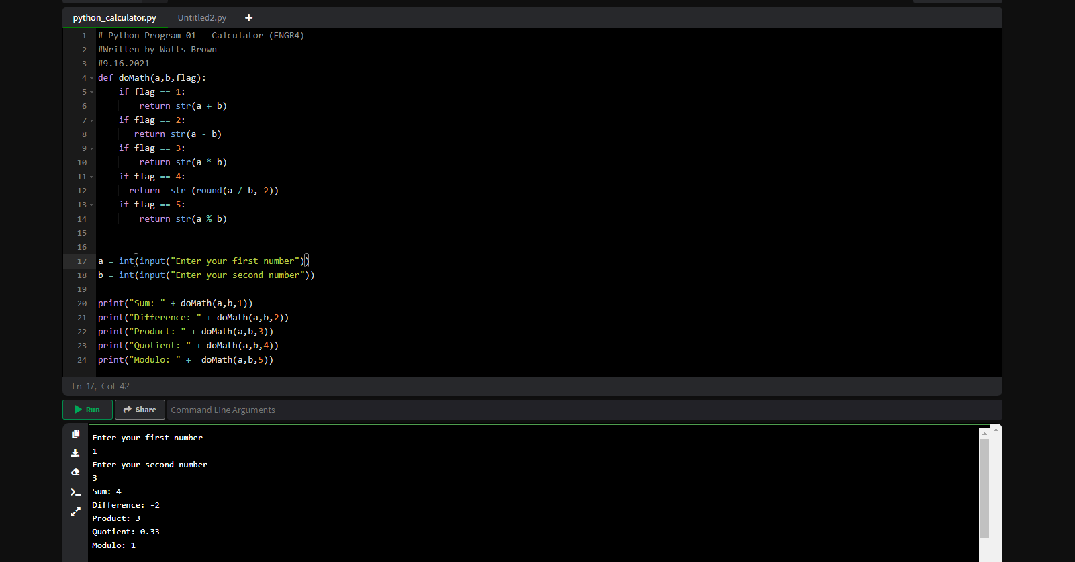Click the 'Python Program 01 - Calculator' comment
This screenshot has width=1075, height=562.
pyautogui.click(x=201, y=36)
